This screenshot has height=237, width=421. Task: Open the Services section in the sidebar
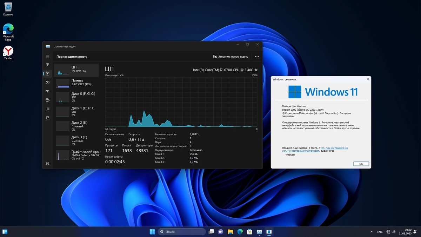coord(47,117)
